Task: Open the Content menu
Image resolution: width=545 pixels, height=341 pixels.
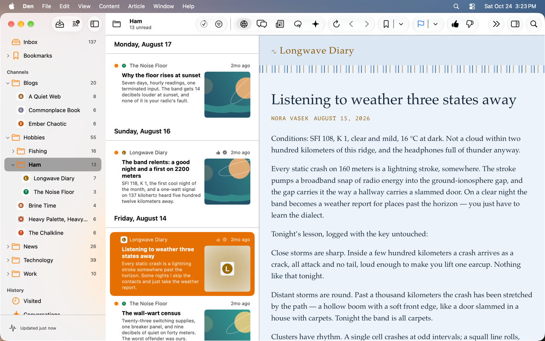Action: pyautogui.click(x=109, y=6)
